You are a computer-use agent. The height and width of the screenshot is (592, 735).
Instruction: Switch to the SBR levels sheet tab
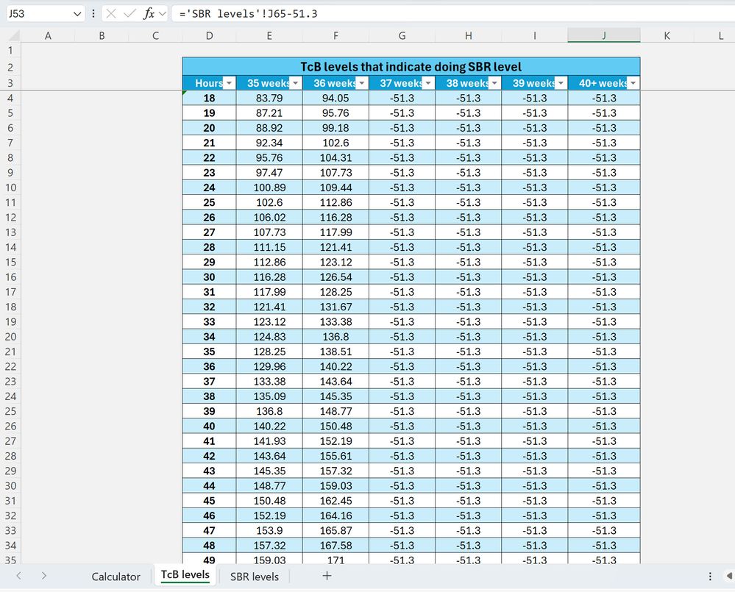coord(254,577)
